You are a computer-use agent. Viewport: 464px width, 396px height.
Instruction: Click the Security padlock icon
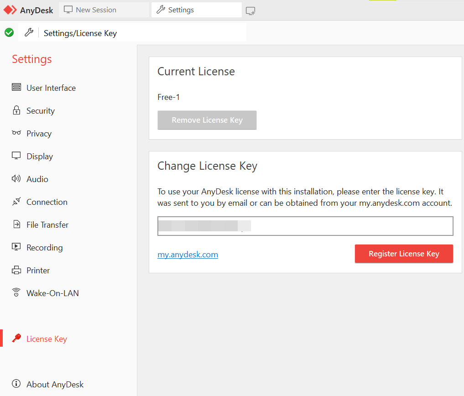point(16,110)
